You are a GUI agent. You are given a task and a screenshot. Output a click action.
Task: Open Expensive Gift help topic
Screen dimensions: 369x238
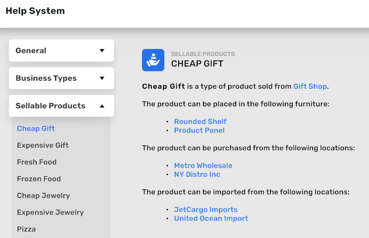[x=43, y=145]
